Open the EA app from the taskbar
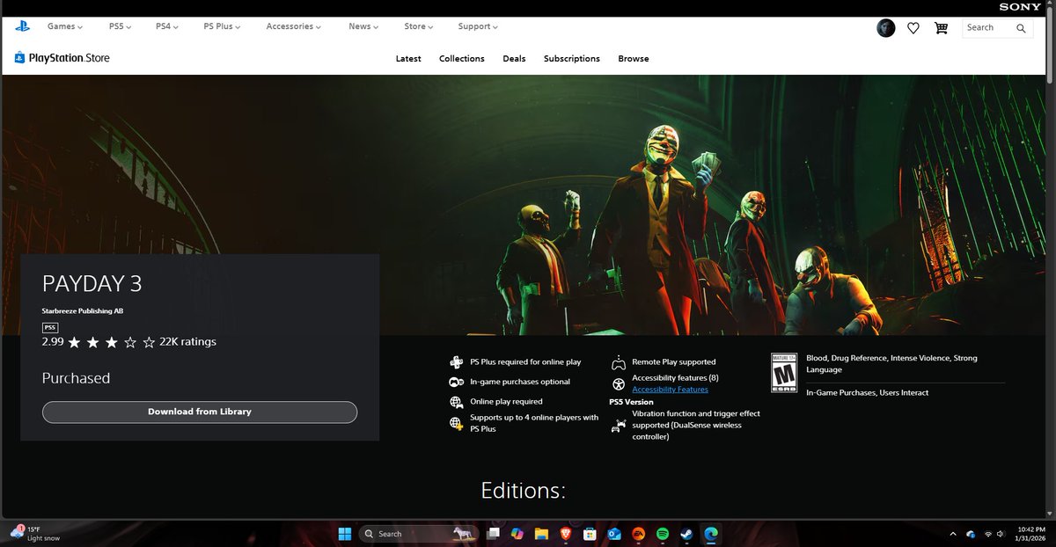The image size is (1056, 547). [639, 533]
